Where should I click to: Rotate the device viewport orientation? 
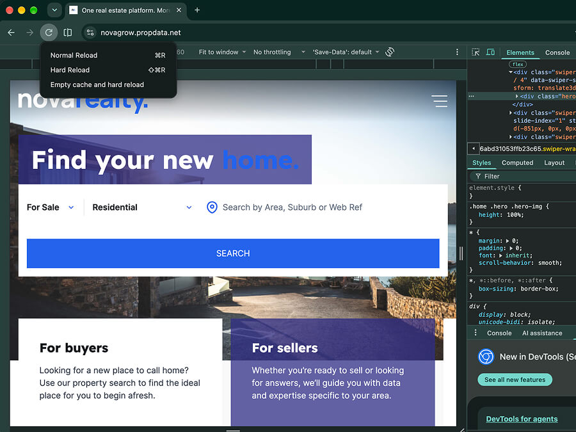pos(390,52)
